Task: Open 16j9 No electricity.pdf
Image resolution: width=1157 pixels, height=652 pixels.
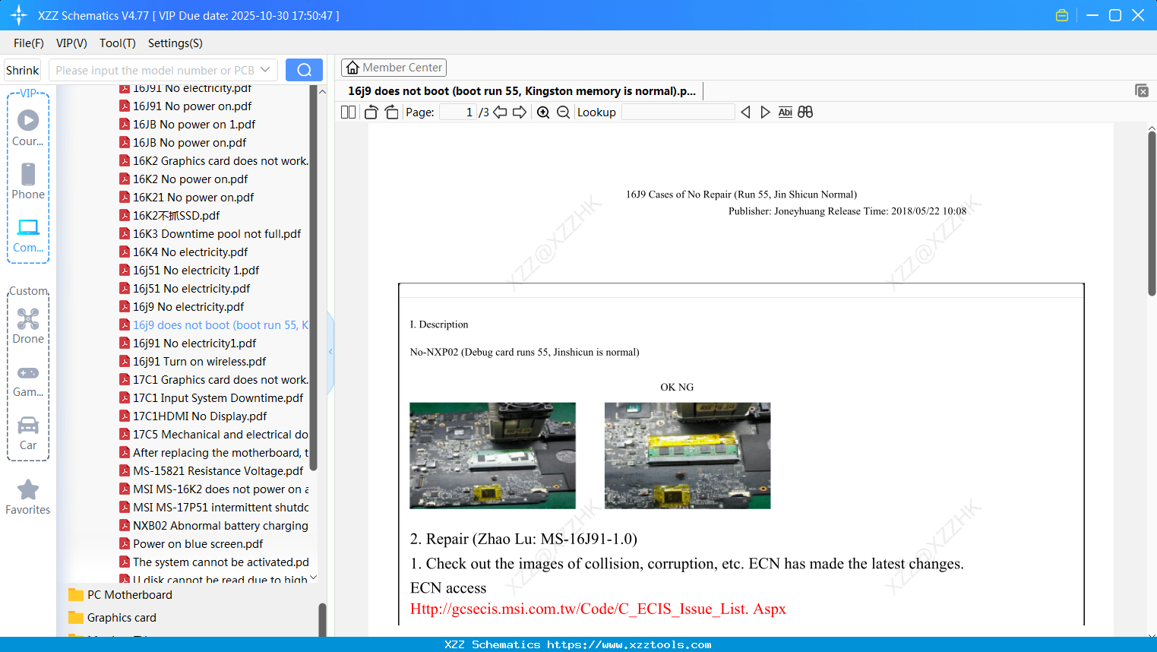Action: (182, 307)
